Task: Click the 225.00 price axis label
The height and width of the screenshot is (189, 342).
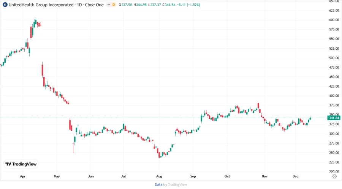Action: 334,162
